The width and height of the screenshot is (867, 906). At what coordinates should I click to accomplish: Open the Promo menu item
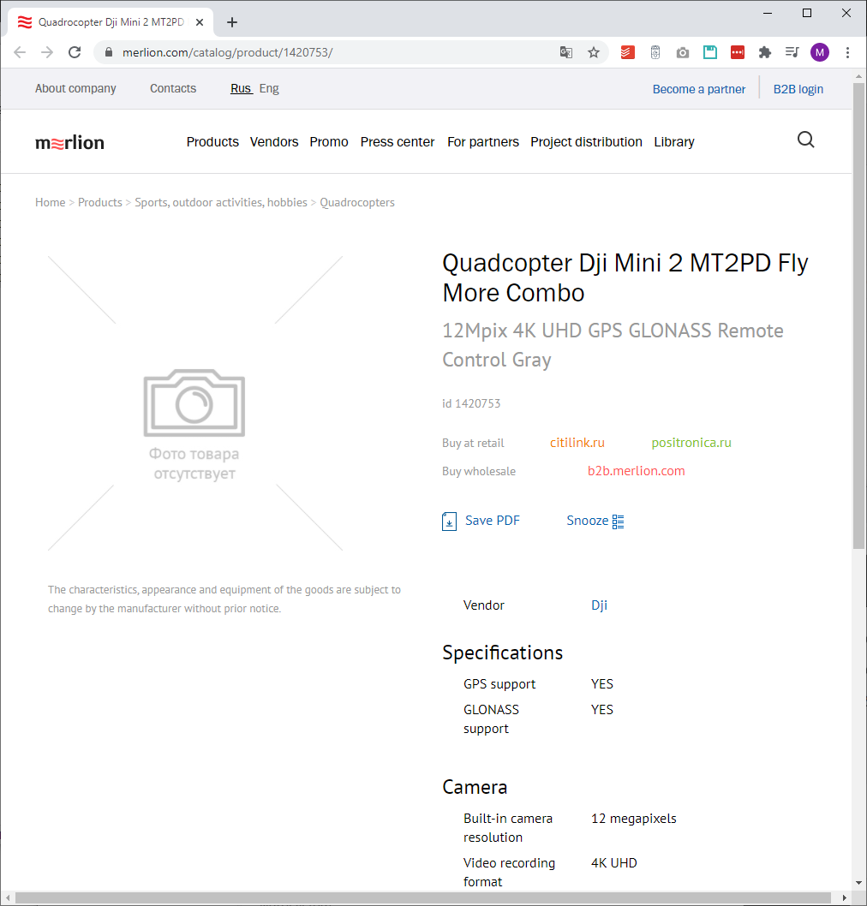[329, 142]
